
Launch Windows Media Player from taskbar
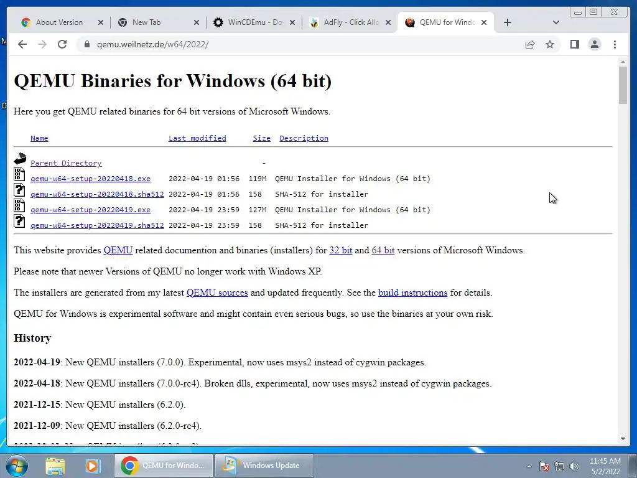click(93, 466)
